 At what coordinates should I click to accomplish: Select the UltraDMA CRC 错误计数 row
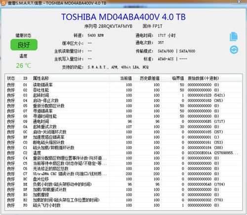(x=123, y=174)
